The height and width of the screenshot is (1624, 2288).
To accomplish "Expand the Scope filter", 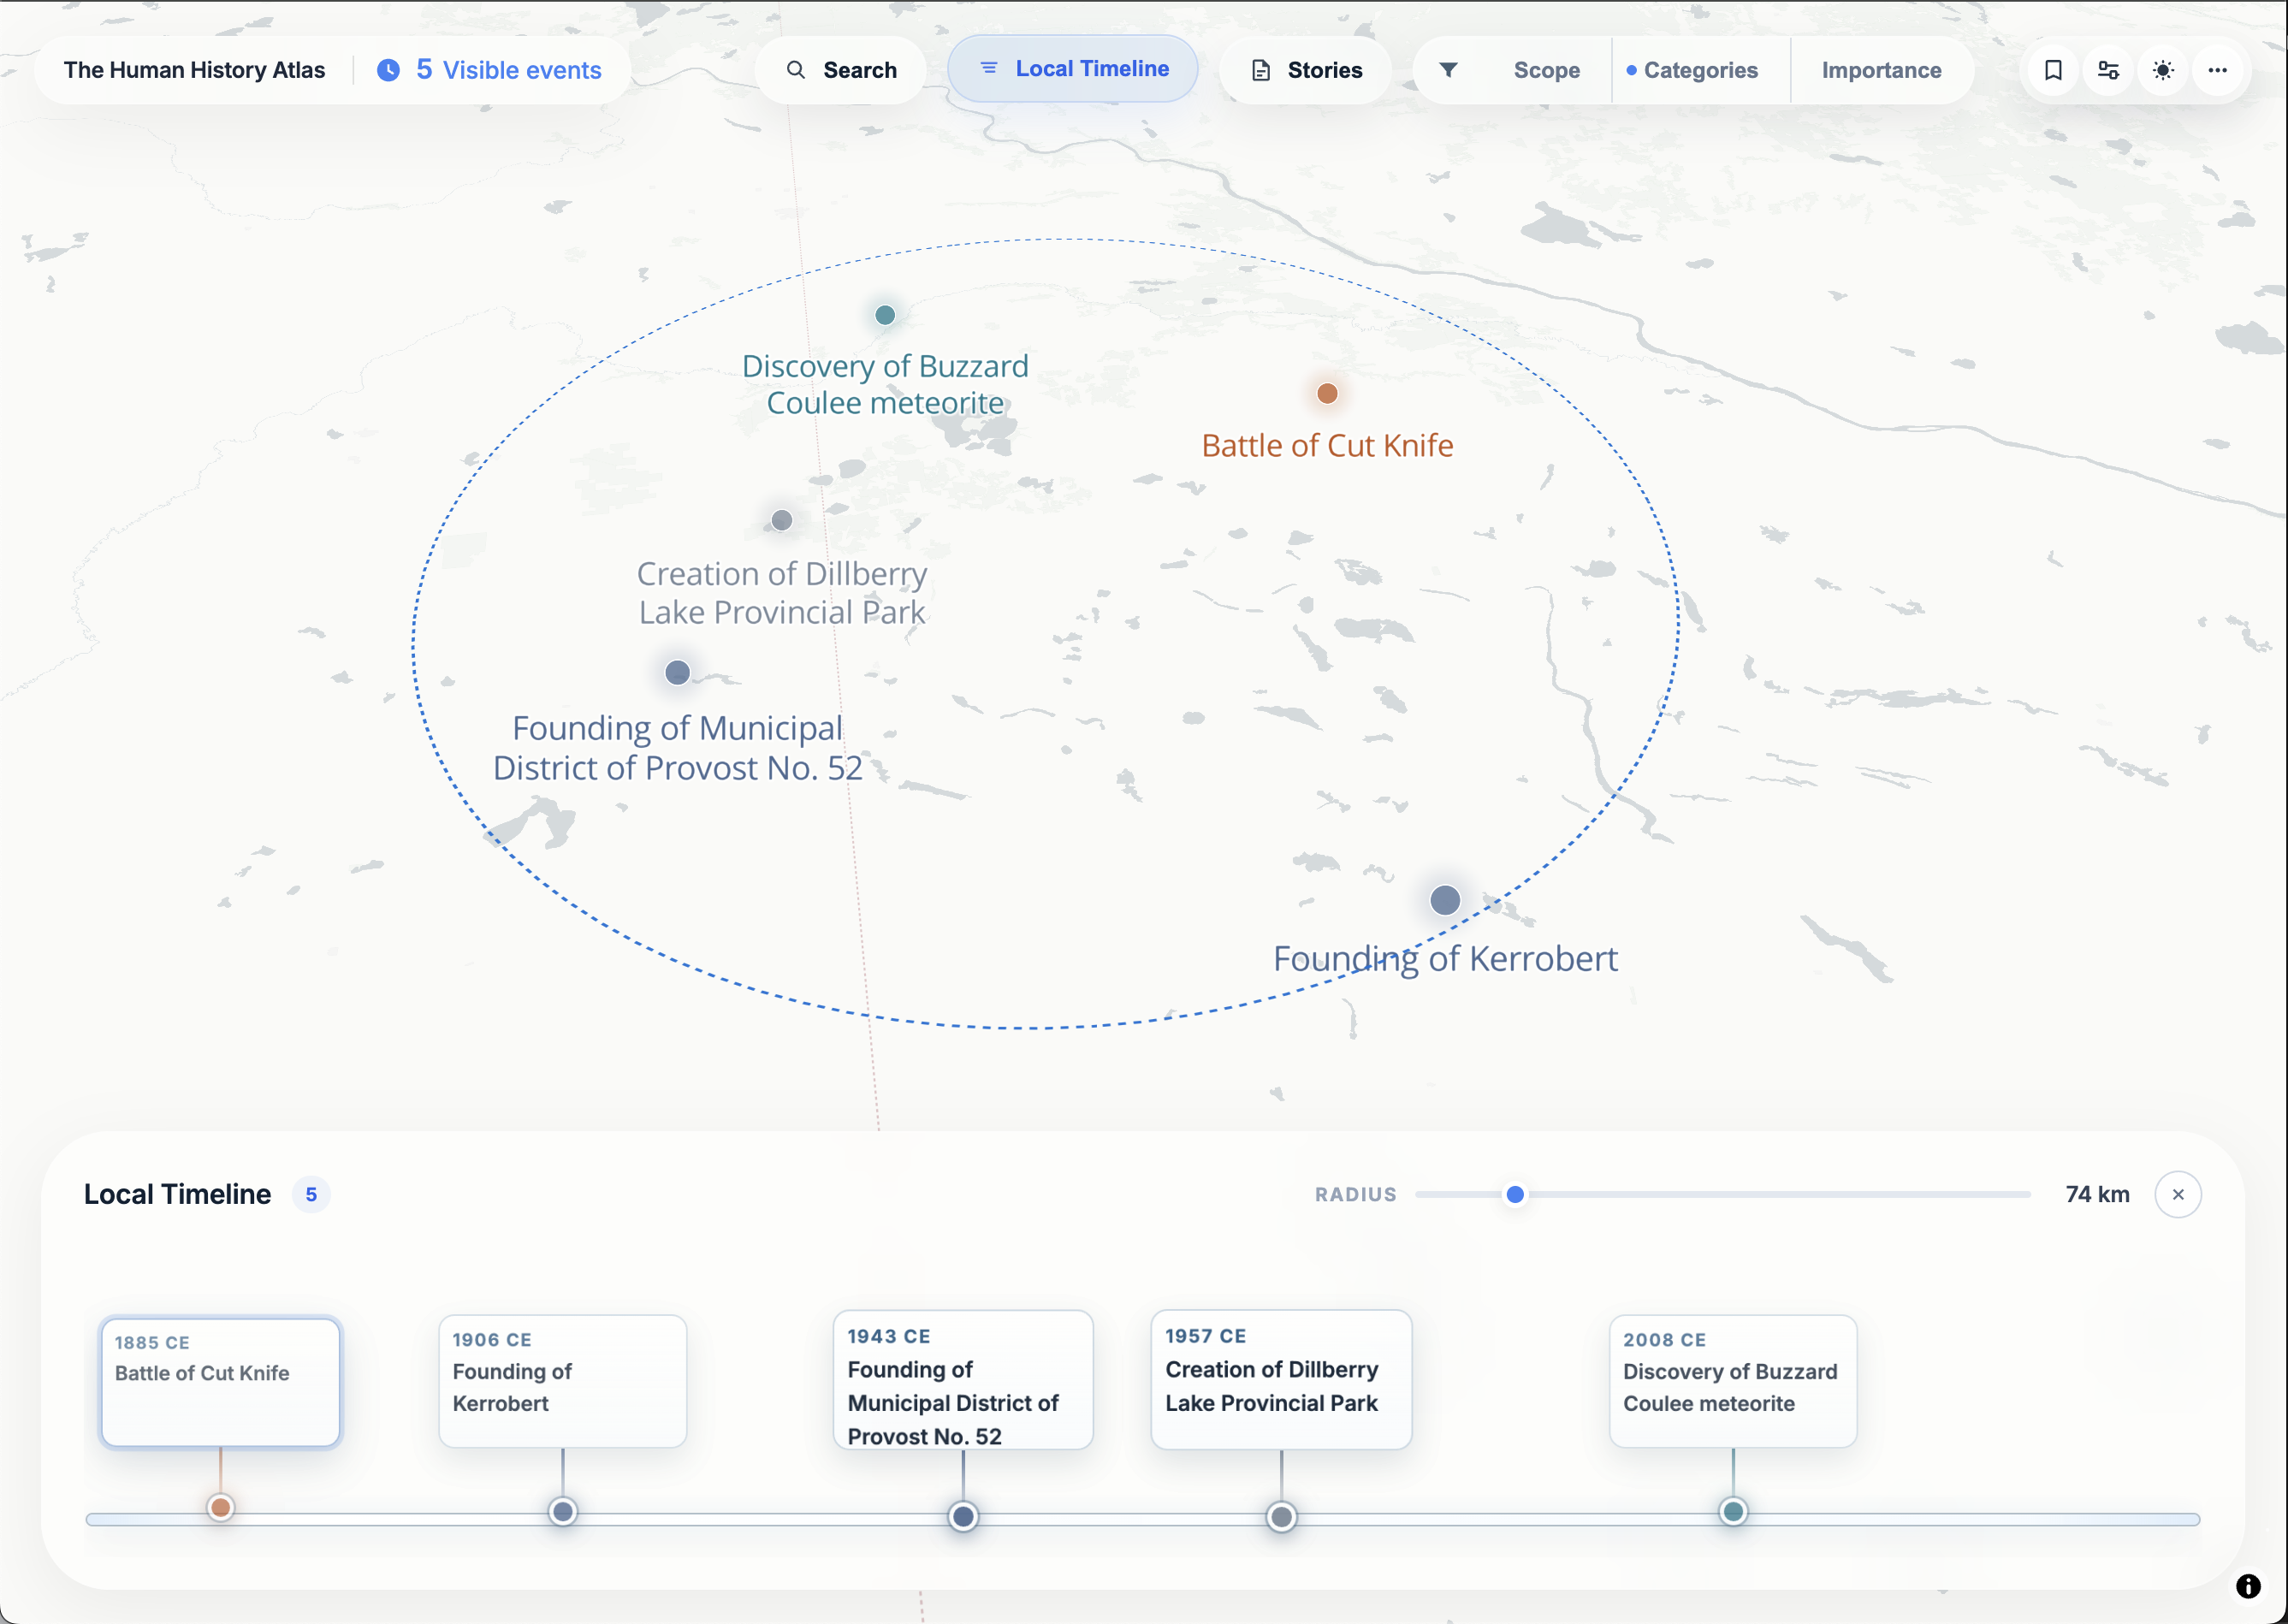I will (1546, 70).
